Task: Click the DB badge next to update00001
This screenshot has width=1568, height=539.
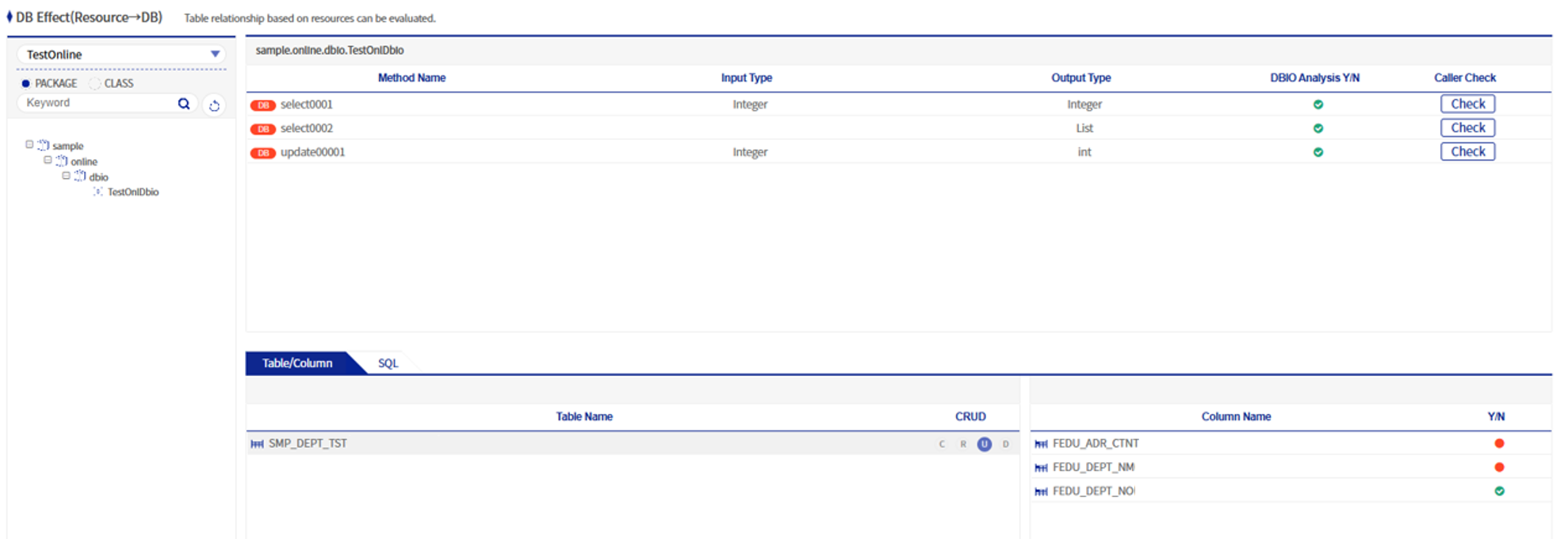Action: [262, 153]
